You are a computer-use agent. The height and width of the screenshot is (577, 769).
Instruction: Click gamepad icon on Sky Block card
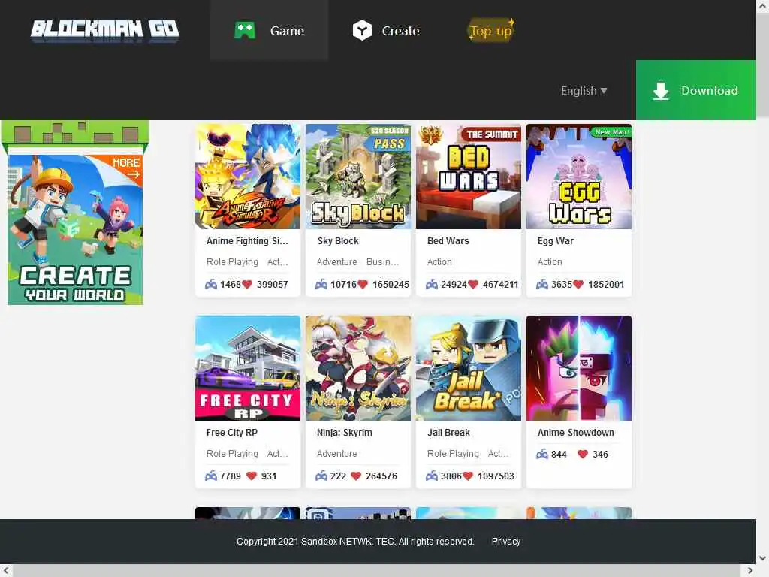click(x=321, y=284)
